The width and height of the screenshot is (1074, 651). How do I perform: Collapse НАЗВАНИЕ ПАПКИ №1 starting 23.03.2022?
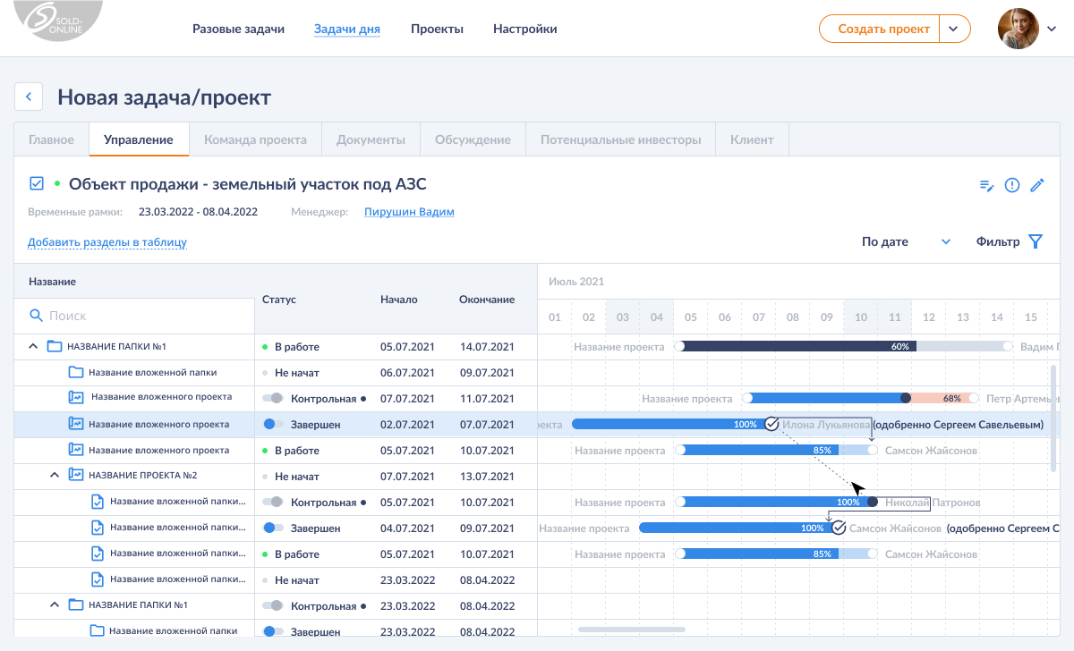(x=55, y=604)
